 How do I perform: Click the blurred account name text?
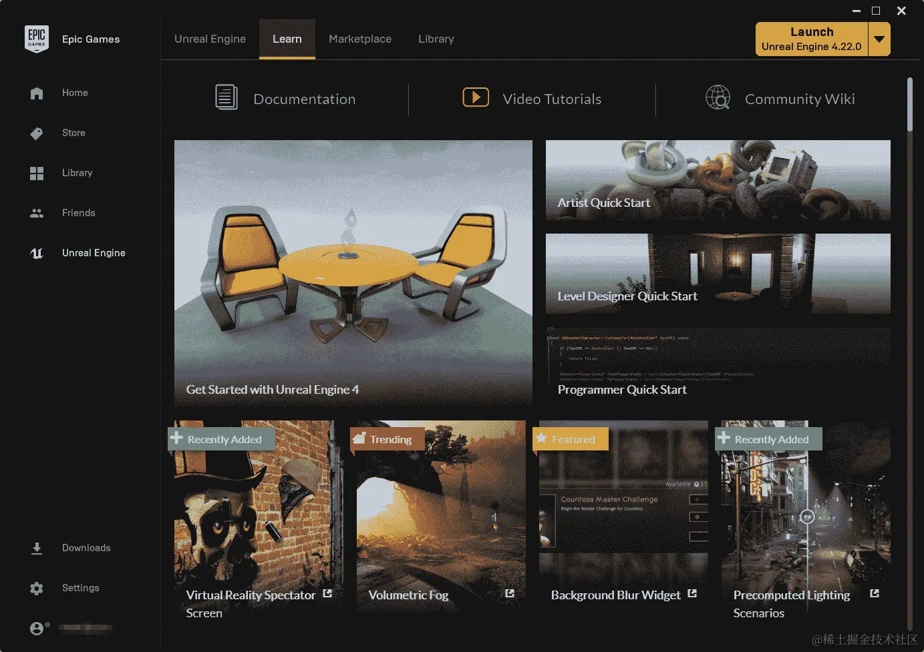pyautogui.click(x=85, y=628)
